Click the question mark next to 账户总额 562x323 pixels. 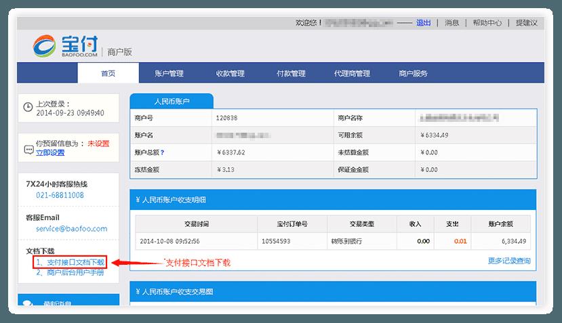163,152
